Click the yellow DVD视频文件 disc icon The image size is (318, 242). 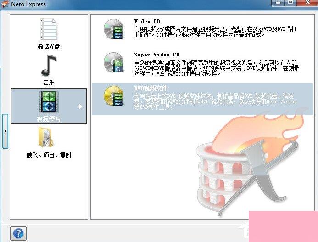pyautogui.click(x=114, y=96)
